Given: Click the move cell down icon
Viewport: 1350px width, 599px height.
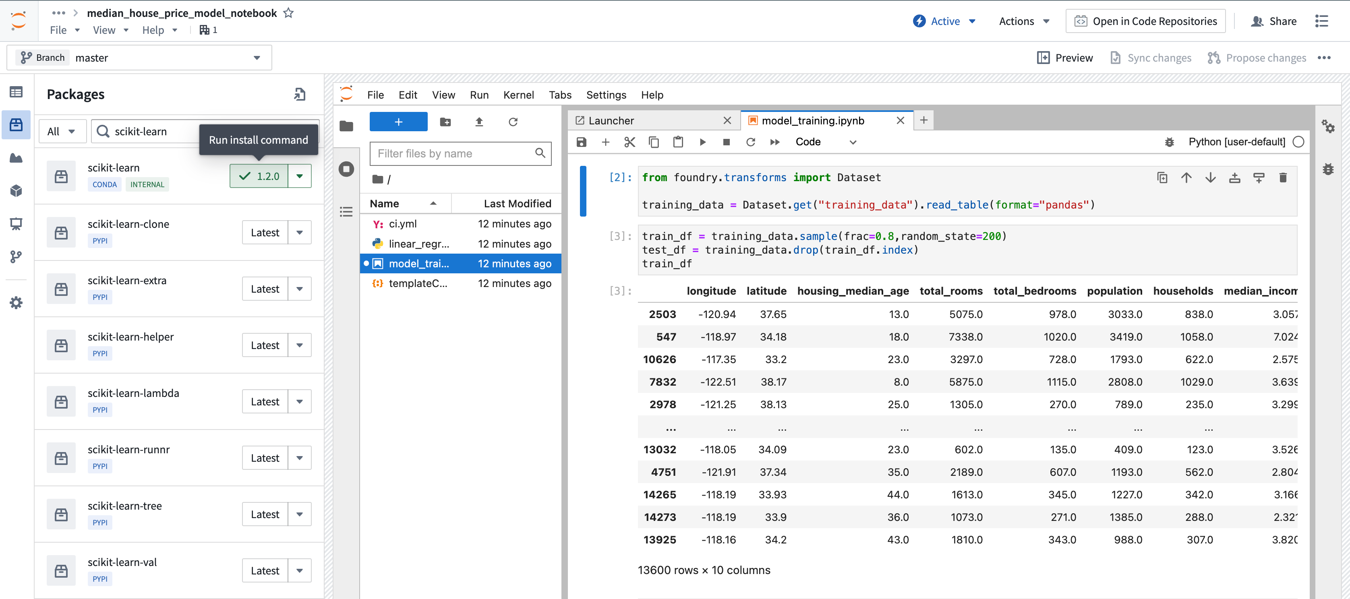Looking at the screenshot, I should pyautogui.click(x=1210, y=179).
